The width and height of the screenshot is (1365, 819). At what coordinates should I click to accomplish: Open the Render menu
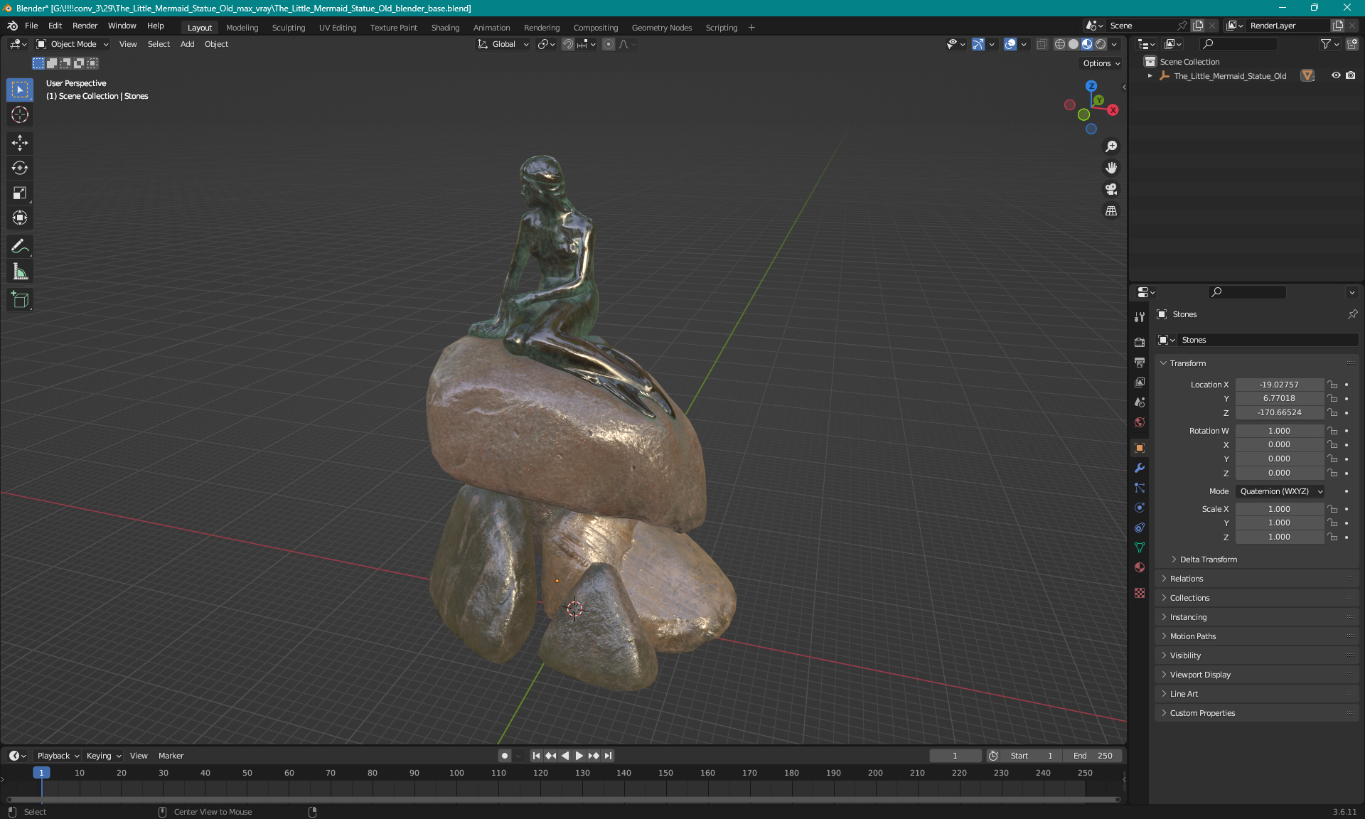pos(85,26)
